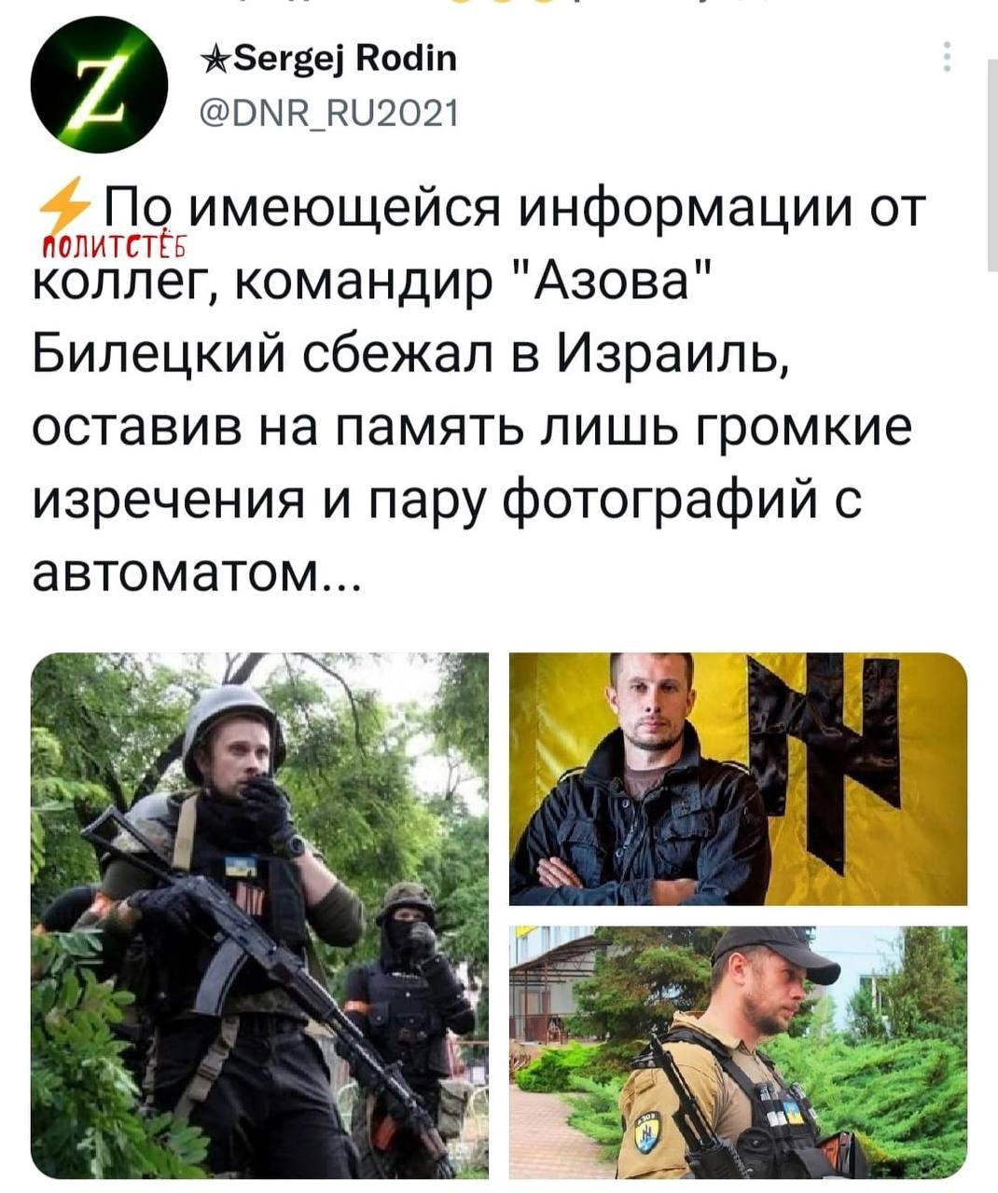The image size is (998, 1193).
Task: Click the scrollbar thumb at right edge
Action: (991, 163)
